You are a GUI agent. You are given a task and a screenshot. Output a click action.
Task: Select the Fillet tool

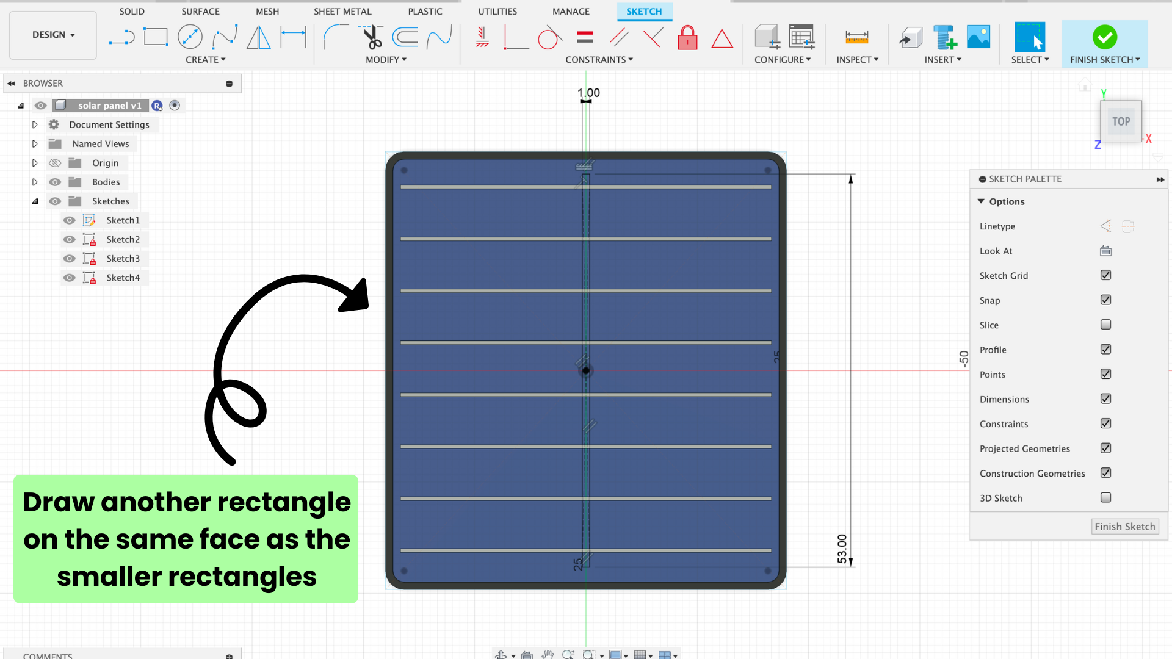coord(336,37)
